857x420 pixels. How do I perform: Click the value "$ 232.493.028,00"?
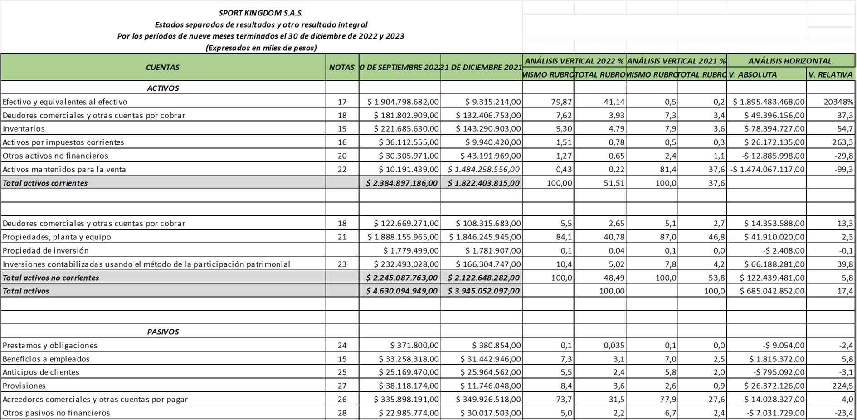[x=406, y=264]
